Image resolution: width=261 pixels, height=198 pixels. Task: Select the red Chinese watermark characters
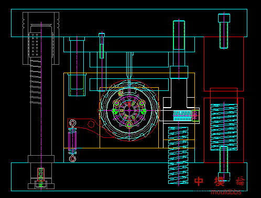(x=220, y=181)
